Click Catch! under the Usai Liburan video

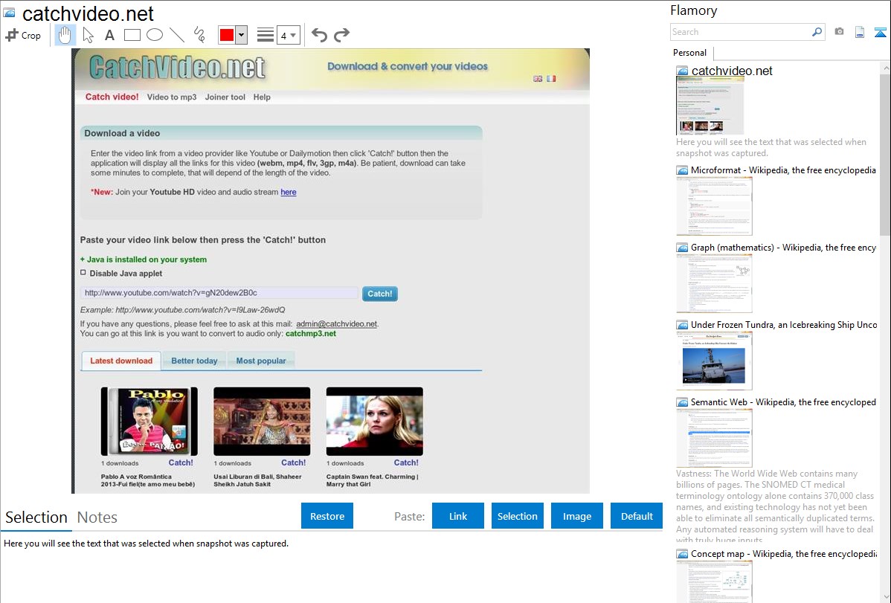[x=293, y=462]
